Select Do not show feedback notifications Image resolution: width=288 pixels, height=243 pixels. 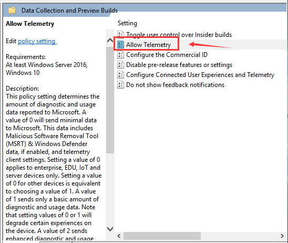(x=175, y=85)
